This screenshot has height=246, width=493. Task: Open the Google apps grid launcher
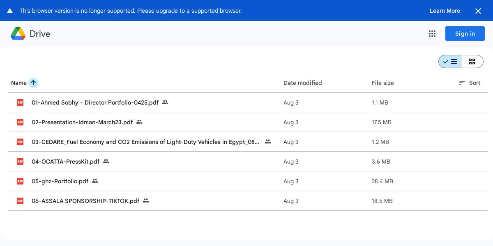[432, 34]
